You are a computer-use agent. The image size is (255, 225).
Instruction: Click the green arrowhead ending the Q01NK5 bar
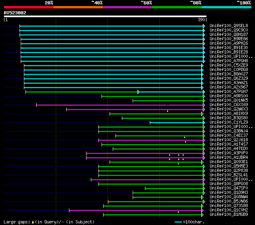coord(204,101)
